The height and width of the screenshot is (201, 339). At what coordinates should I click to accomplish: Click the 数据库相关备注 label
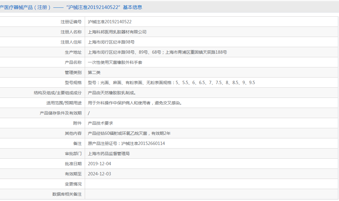(67, 194)
